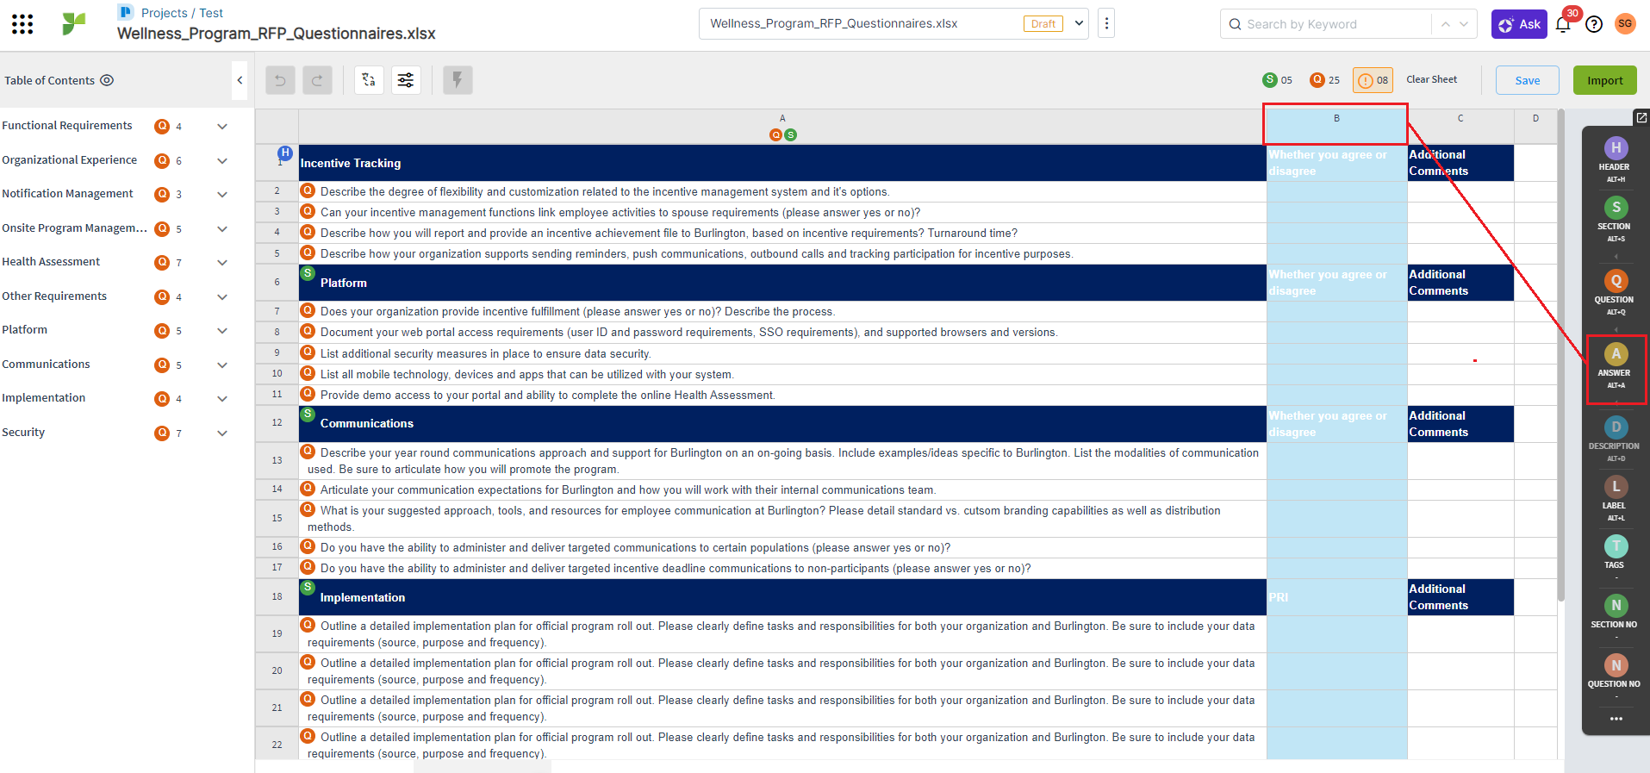Show more tag tools ellipsis
This screenshot has height=773, width=1650.
[1616, 718]
